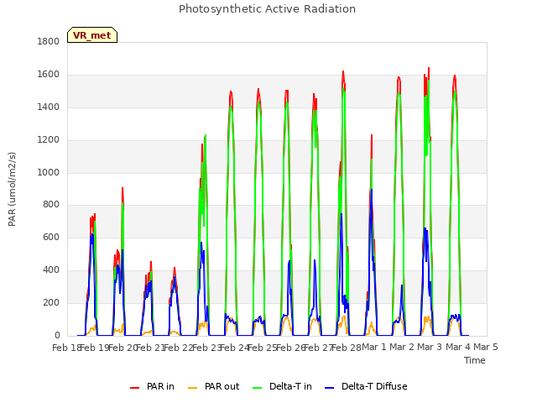Click the Feb 20 x-axis label
Image resolution: width=537 pixels, height=403 pixels.
point(123,348)
